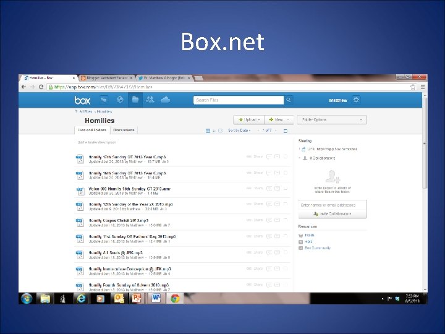
Task: Click the Matthew account name
Action: 338,100
